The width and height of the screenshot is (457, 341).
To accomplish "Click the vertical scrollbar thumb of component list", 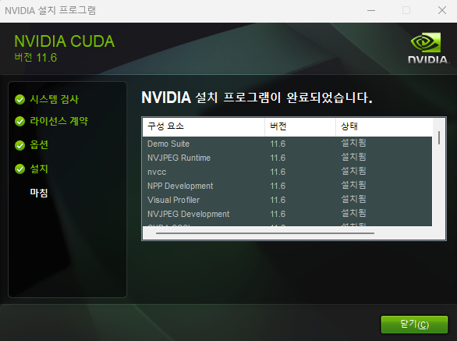I will click(439, 137).
